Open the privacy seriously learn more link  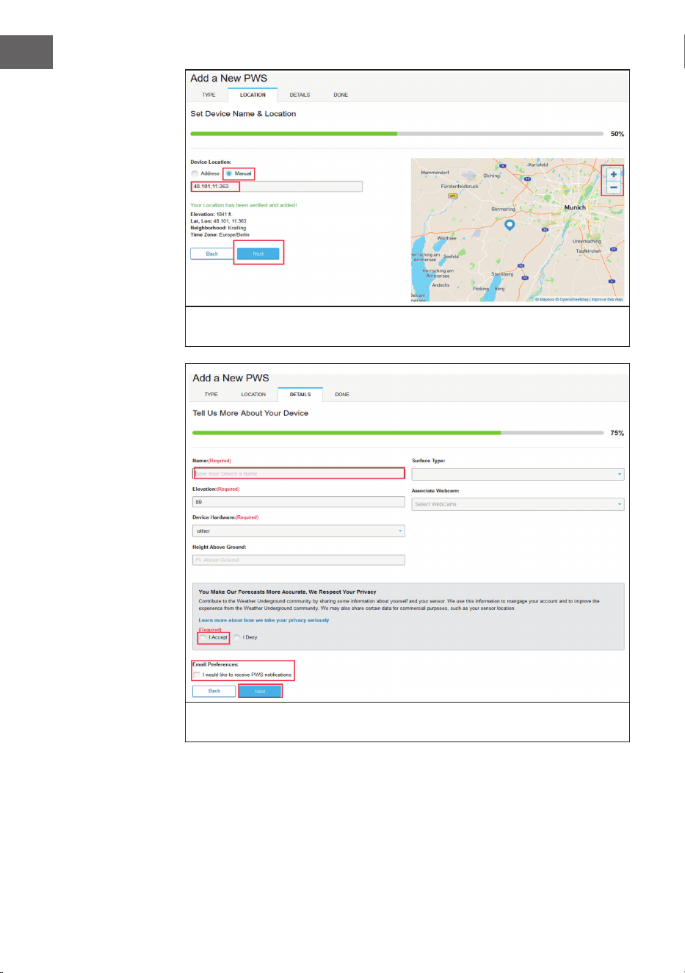click(264, 620)
